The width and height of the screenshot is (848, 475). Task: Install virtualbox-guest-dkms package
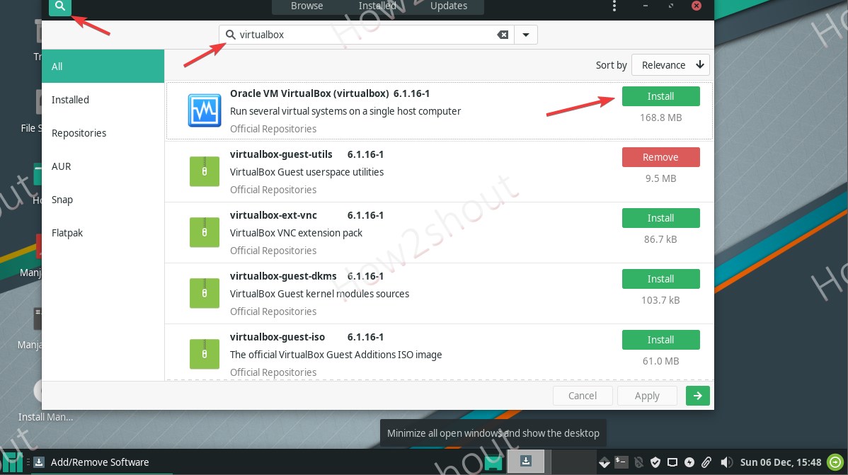click(660, 279)
